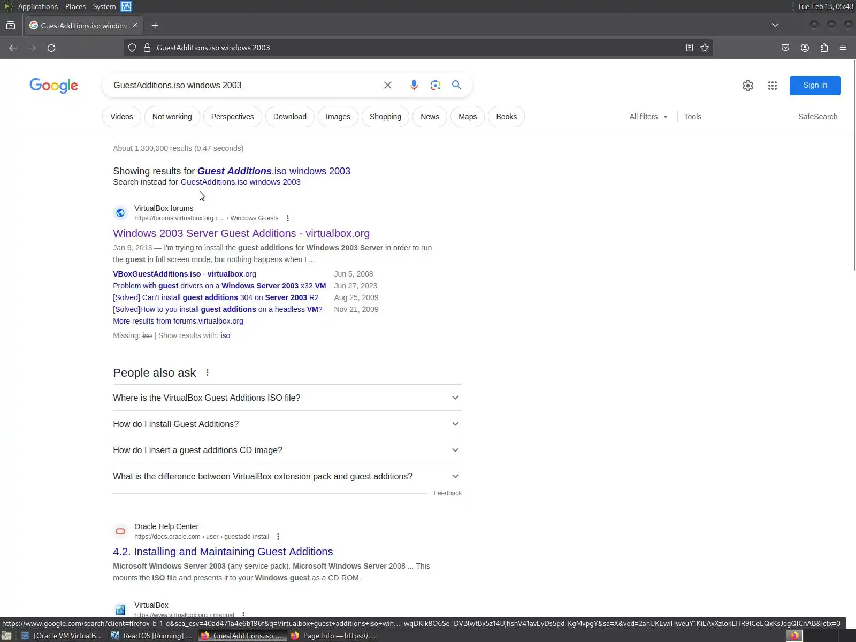The height and width of the screenshot is (642, 856).
Task: Open Google quick settings gear icon
Action: pyautogui.click(x=748, y=86)
